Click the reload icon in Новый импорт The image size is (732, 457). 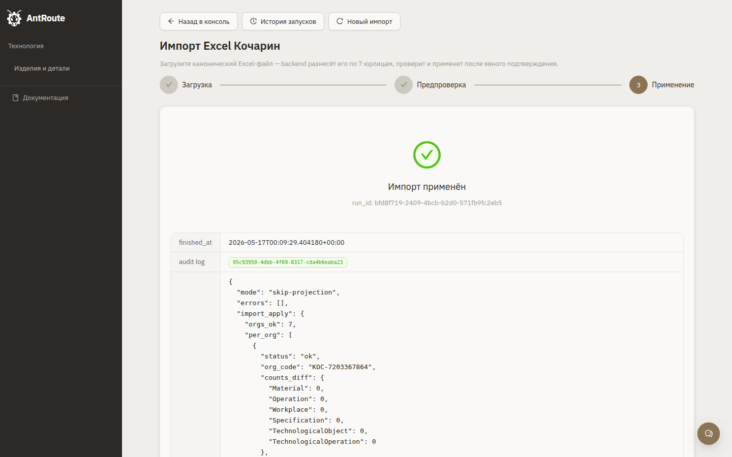340,21
